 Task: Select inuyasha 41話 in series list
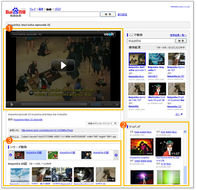67,153
